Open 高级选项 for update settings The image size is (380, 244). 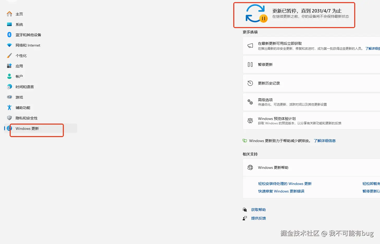311,102
